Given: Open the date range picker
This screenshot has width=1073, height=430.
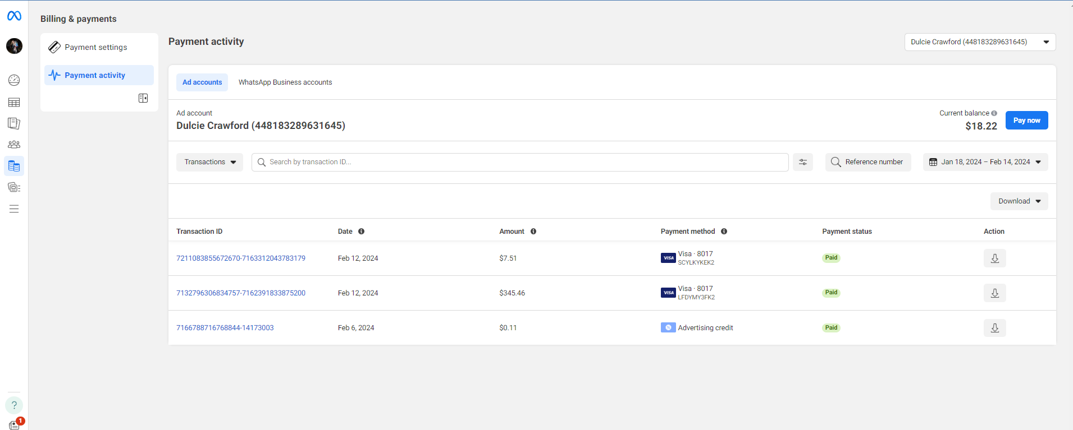Looking at the screenshot, I should 985,162.
